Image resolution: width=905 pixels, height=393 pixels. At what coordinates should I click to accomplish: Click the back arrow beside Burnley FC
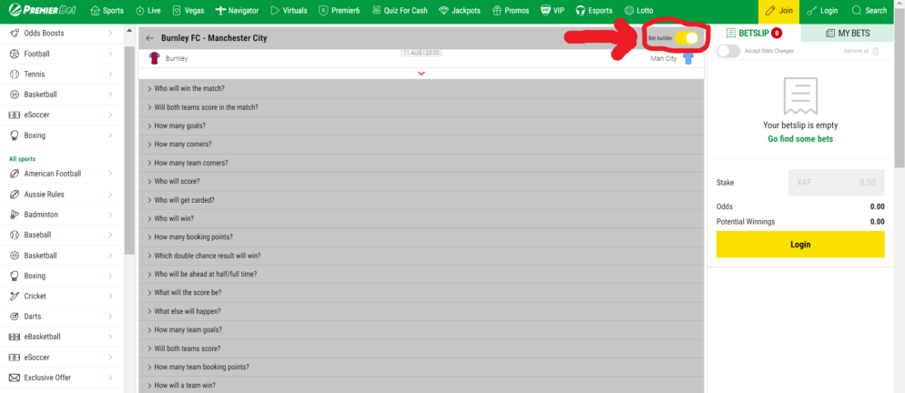coord(149,39)
